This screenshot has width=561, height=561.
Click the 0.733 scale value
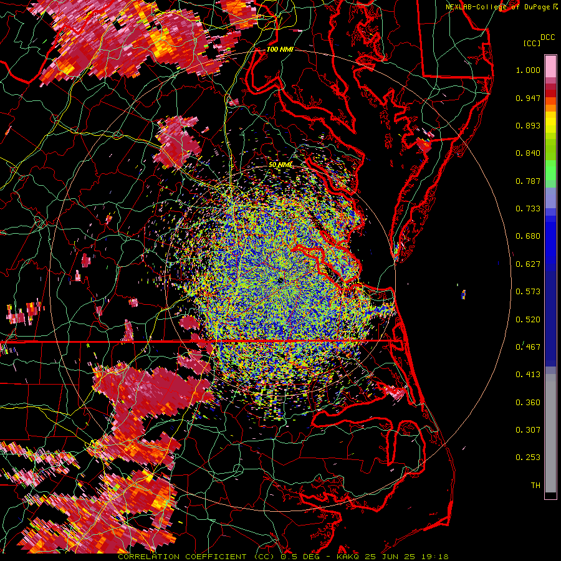[x=528, y=209]
